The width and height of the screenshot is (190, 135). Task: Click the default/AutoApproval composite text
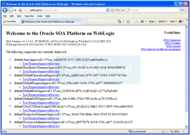pos(61,59)
